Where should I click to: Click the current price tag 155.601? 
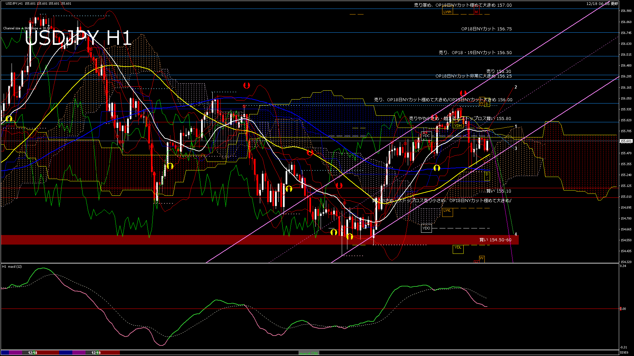point(626,141)
